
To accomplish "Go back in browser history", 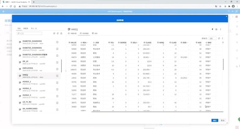I will [x=3, y=6].
